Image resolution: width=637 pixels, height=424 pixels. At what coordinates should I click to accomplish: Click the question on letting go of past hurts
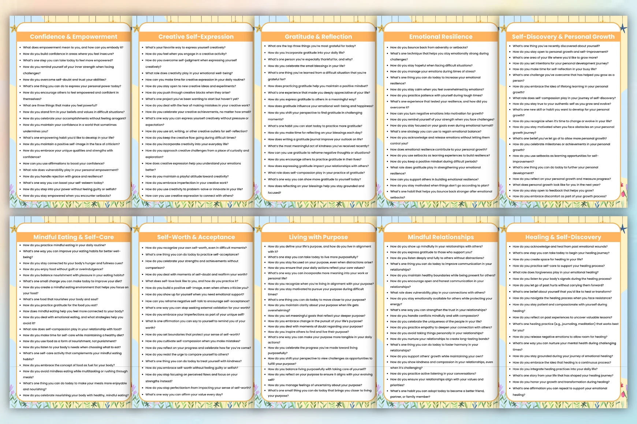(x=558, y=285)
